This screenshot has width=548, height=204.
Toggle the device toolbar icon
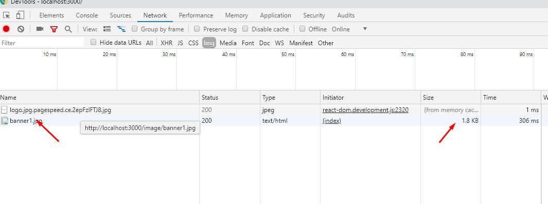point(20,15)
